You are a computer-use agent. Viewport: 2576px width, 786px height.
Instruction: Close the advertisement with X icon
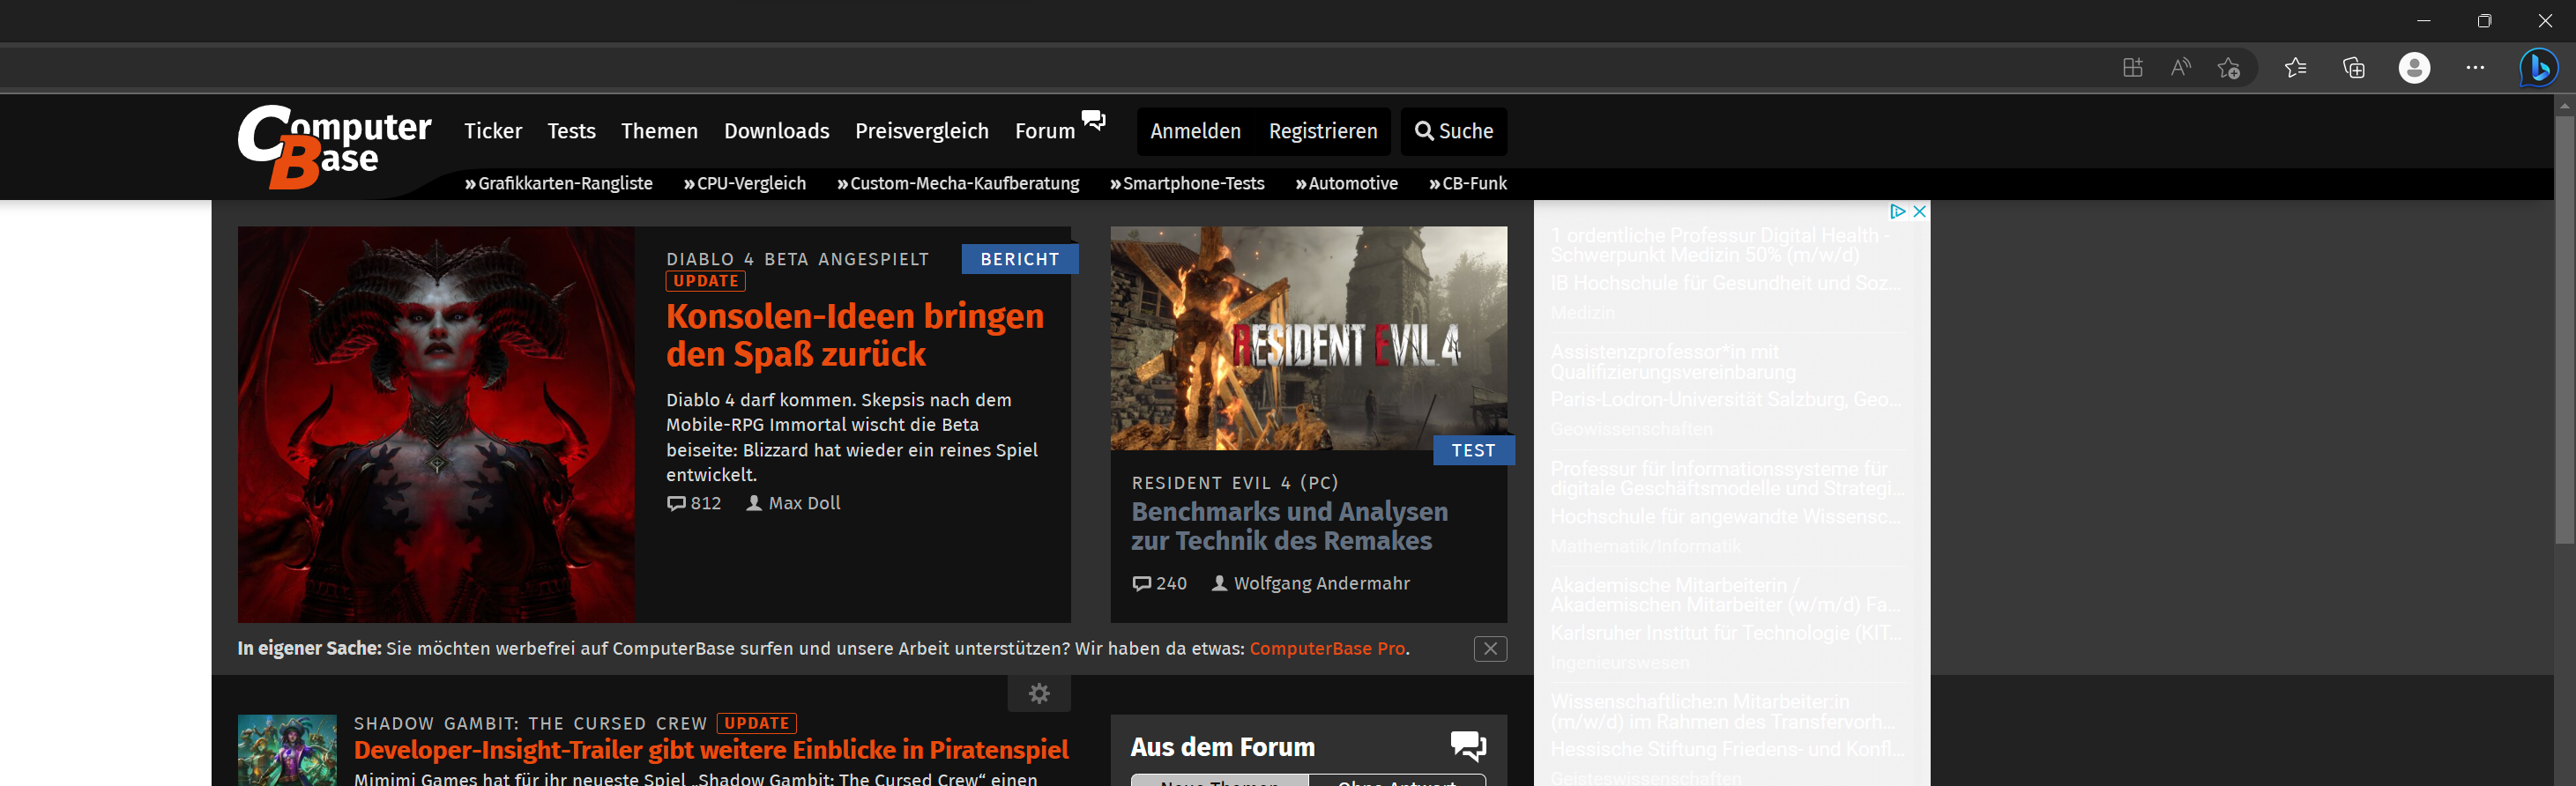tap(1919, 211)
